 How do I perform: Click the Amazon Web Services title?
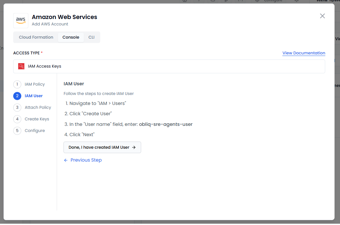click(64, 17)
